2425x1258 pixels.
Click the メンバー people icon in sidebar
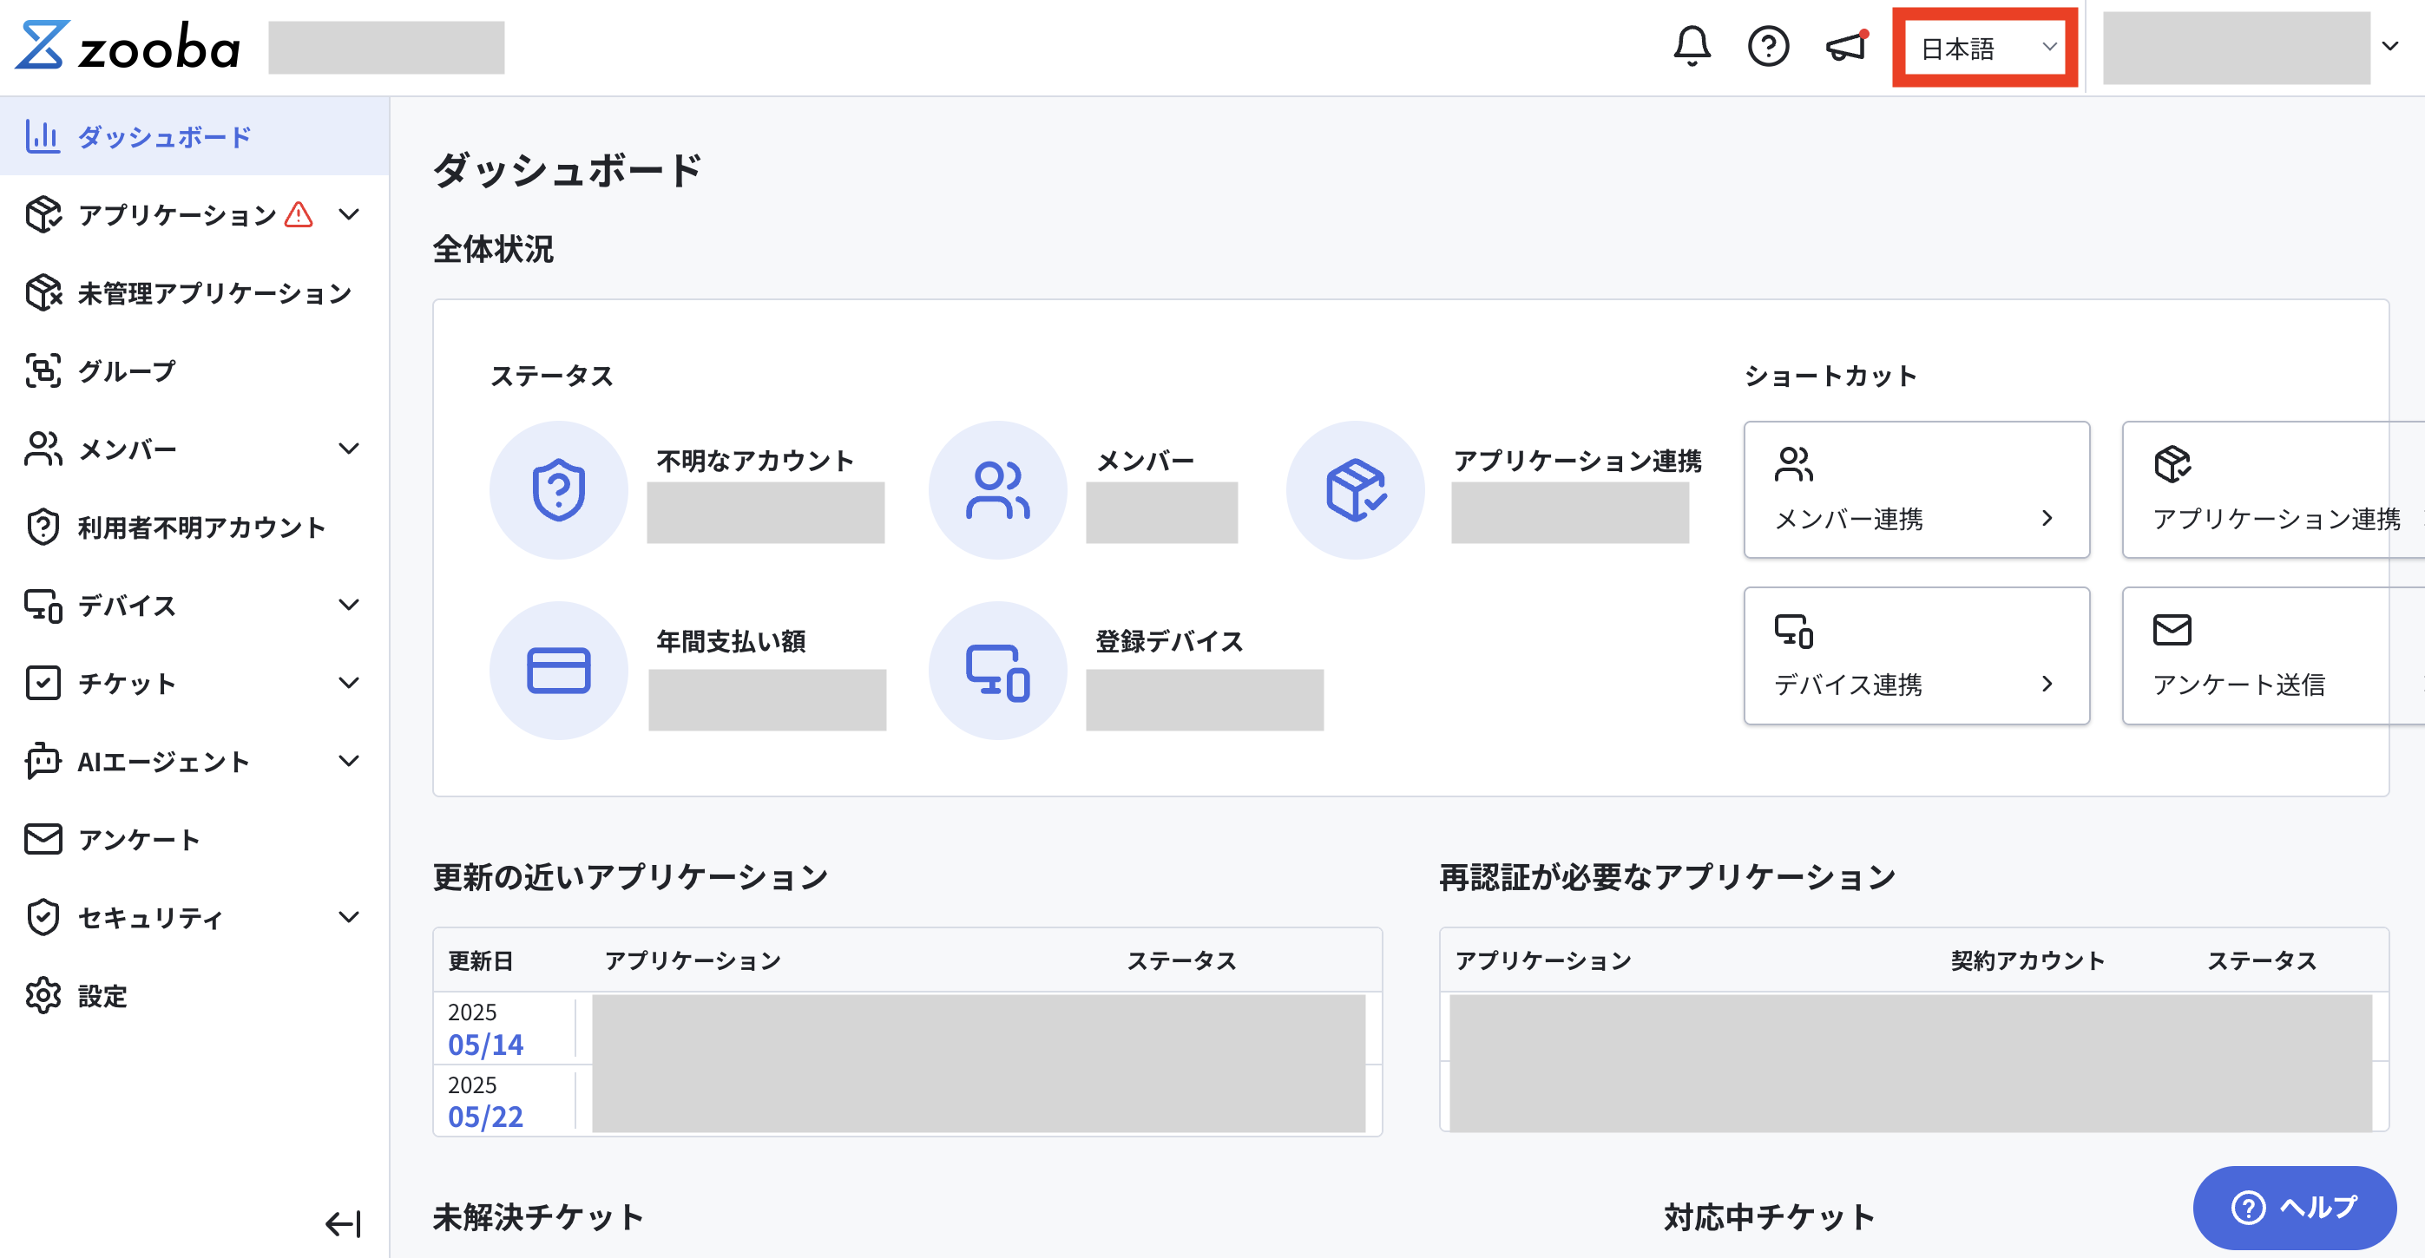(43, 449)
